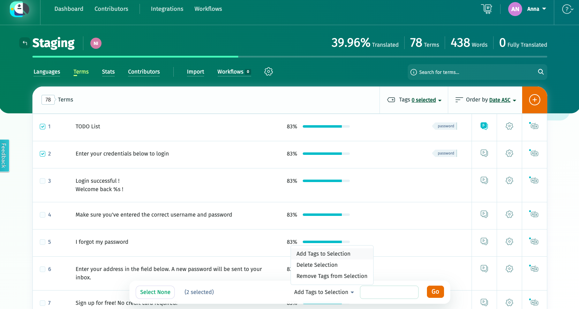Viewport: 579px width, 309px height.
Task: Open comments for Enter your address term
Action: [x=484, y=269]
